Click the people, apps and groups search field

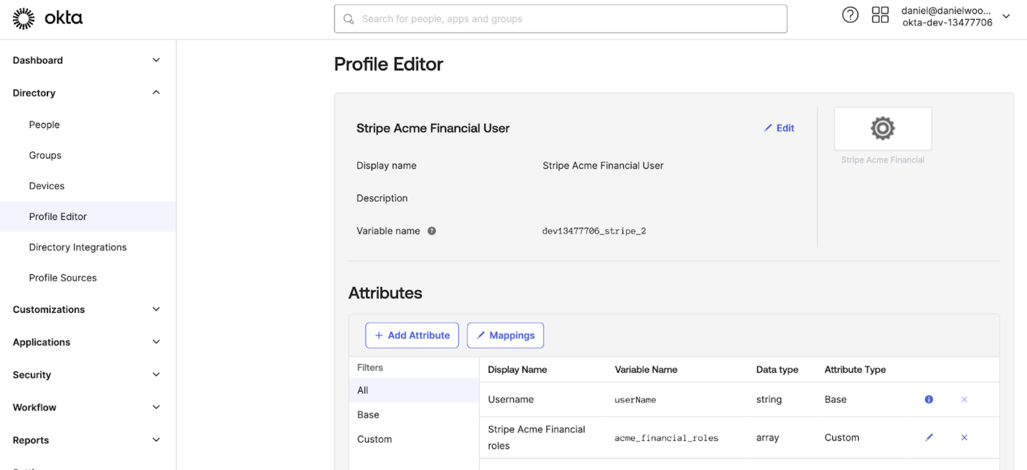tap(560, 19)
